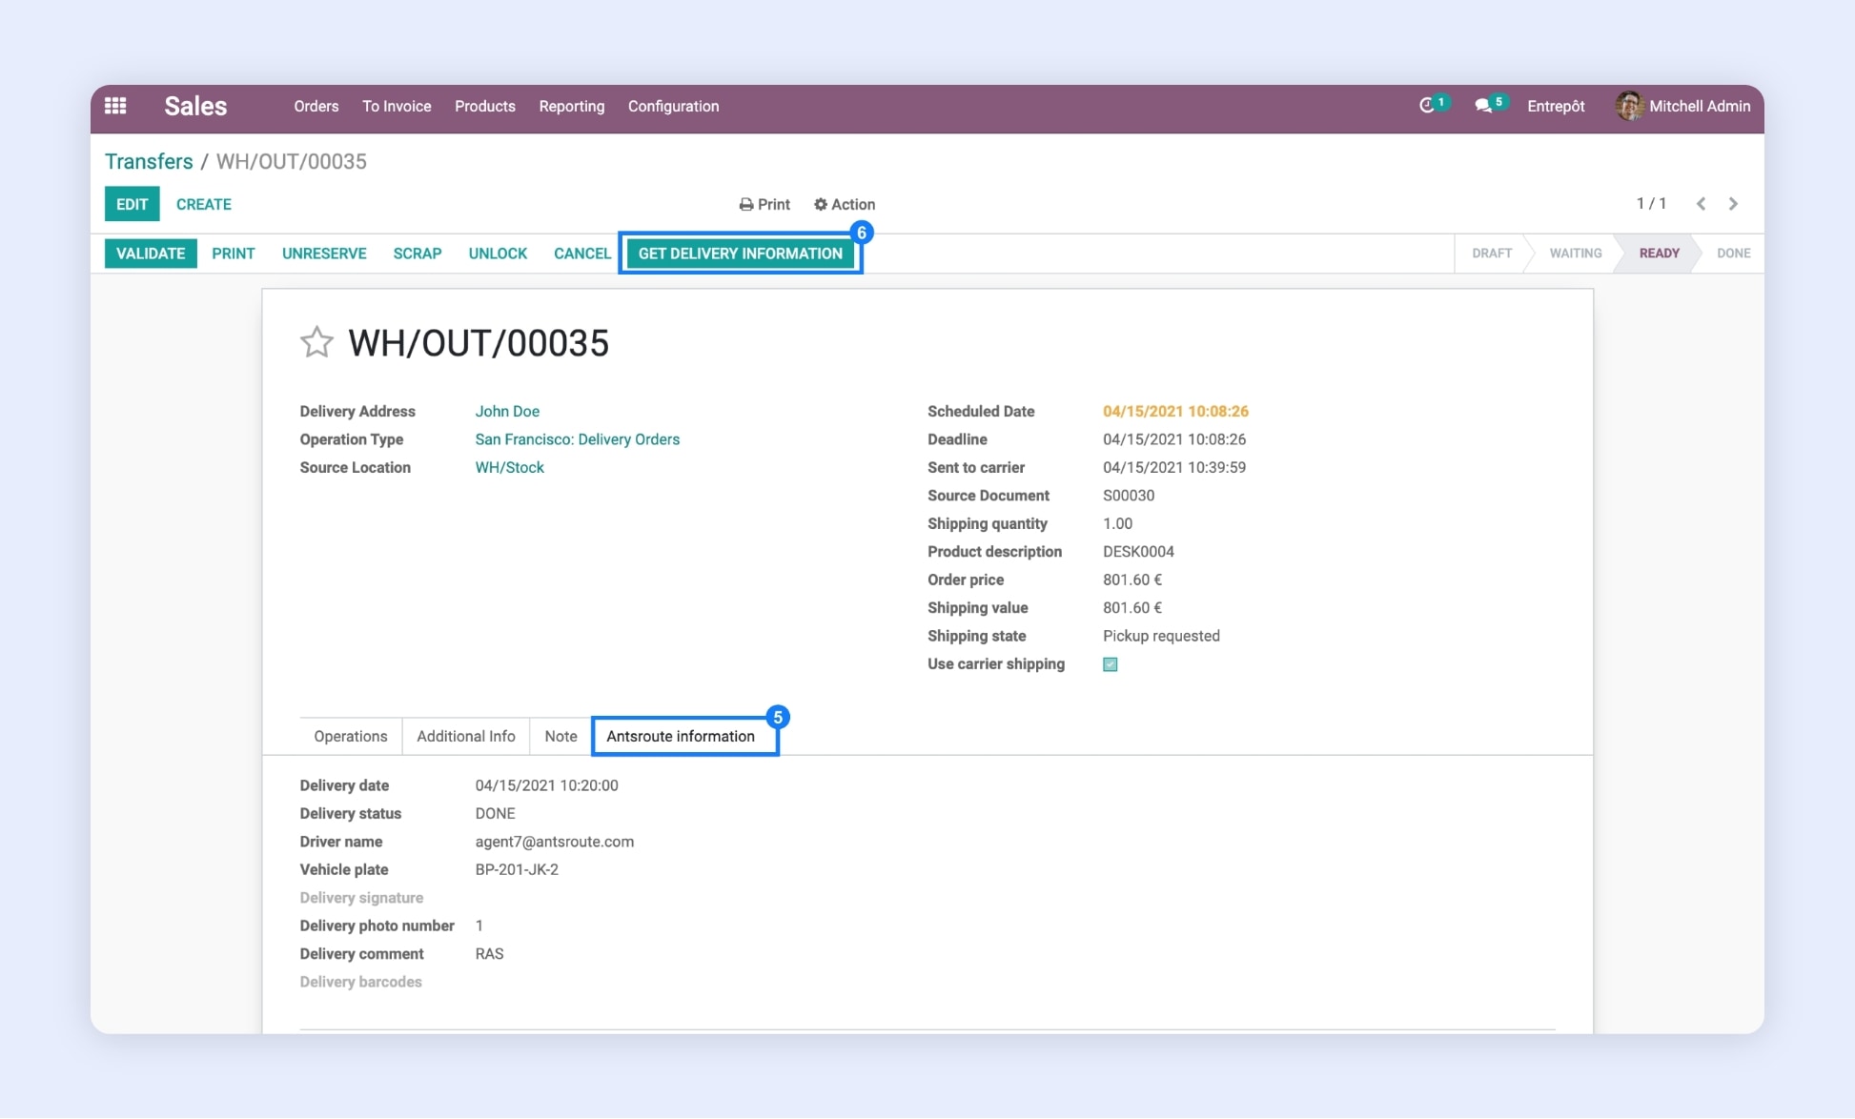
Task: Open the Configuration menu
Action: 673,106
